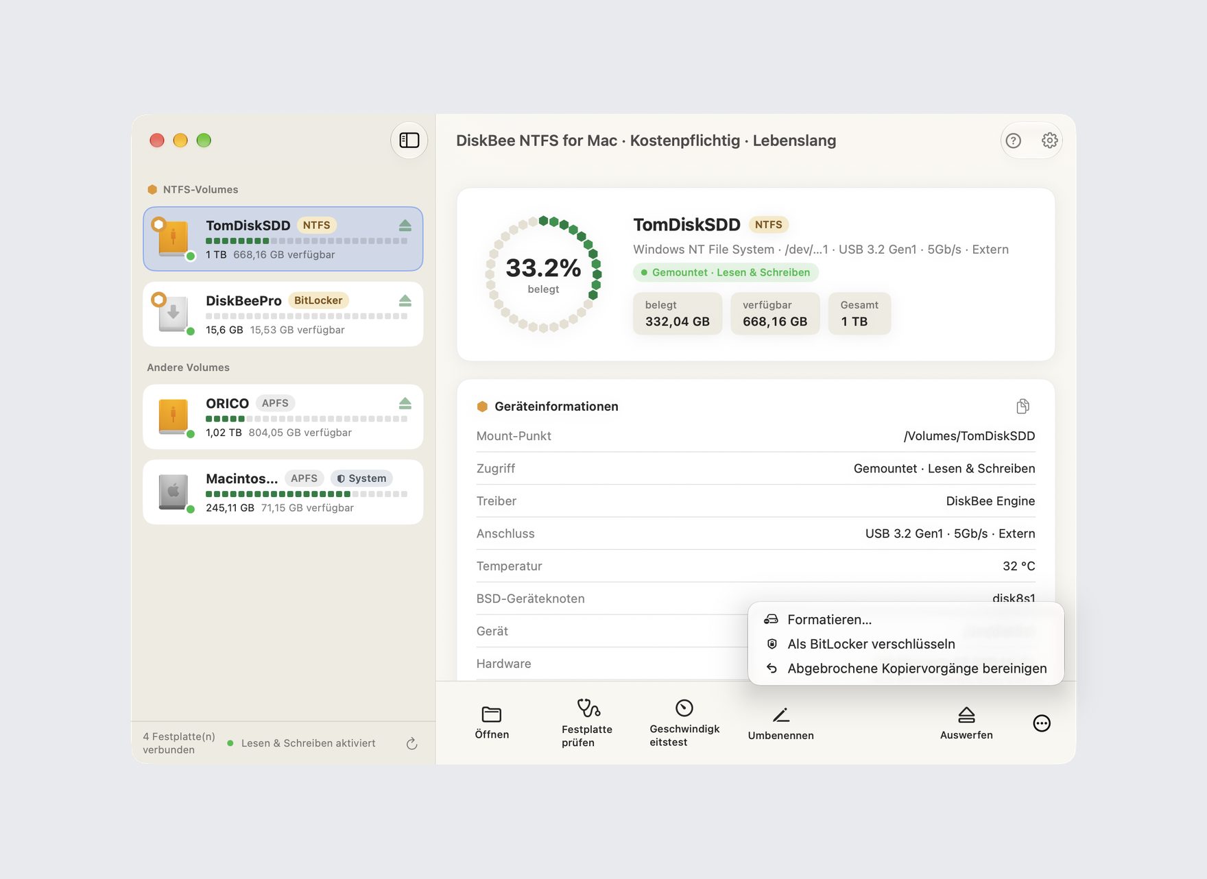Click the System badge on Macintosh volume
Viewport: 1207px width, 879px height.
[x=361, y=479]
